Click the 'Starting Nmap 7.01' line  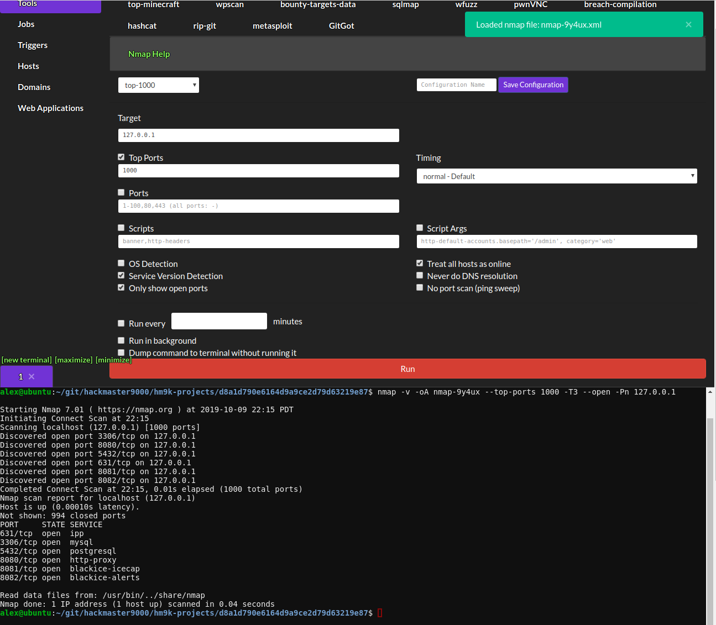click(x=147, y=409)
